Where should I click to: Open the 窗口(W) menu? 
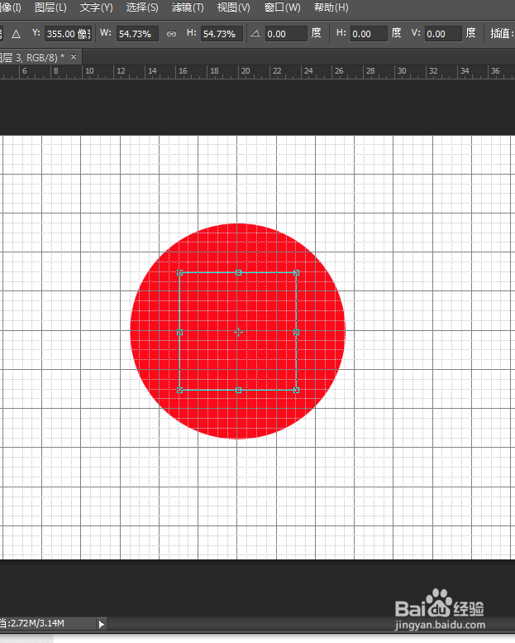click(282, 7)
